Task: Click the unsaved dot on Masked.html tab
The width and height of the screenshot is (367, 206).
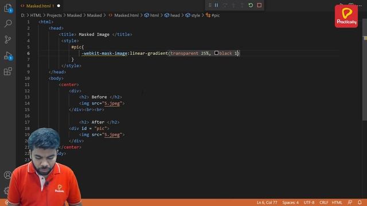Action: coord(58,6)
